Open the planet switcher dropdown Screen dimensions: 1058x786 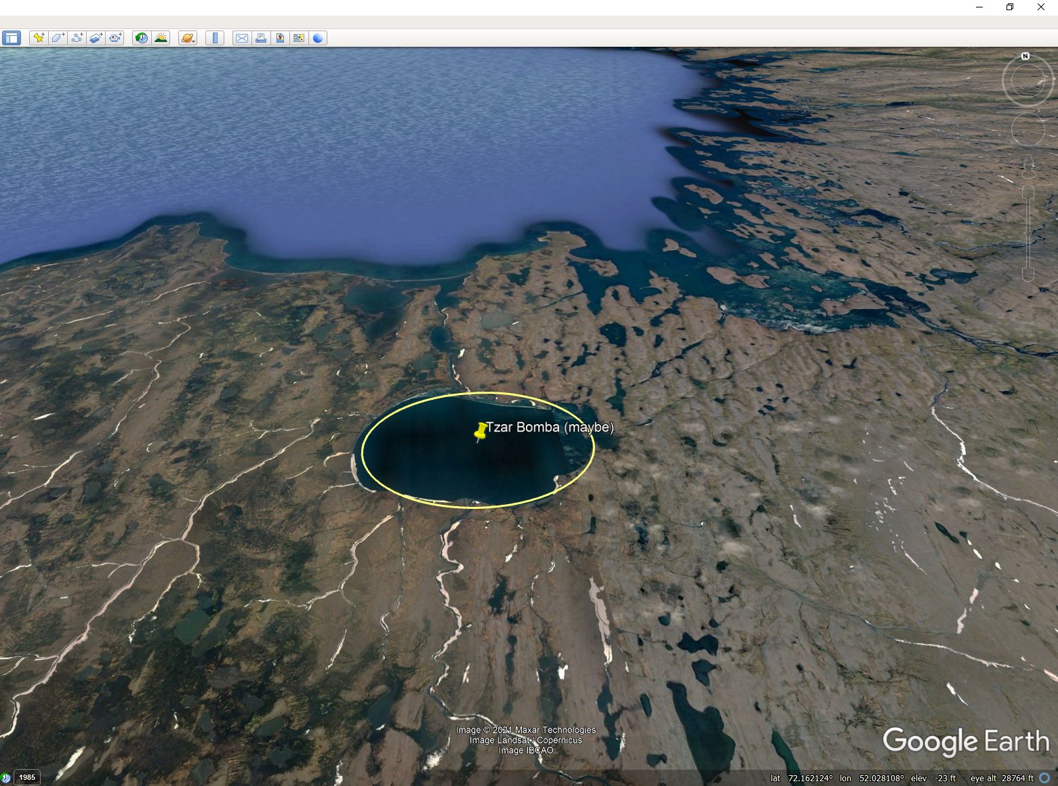click(188, 38)
